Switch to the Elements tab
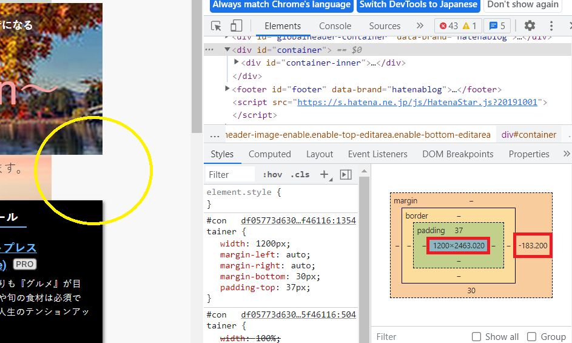572x343 pixels. [x=283, y=26]
